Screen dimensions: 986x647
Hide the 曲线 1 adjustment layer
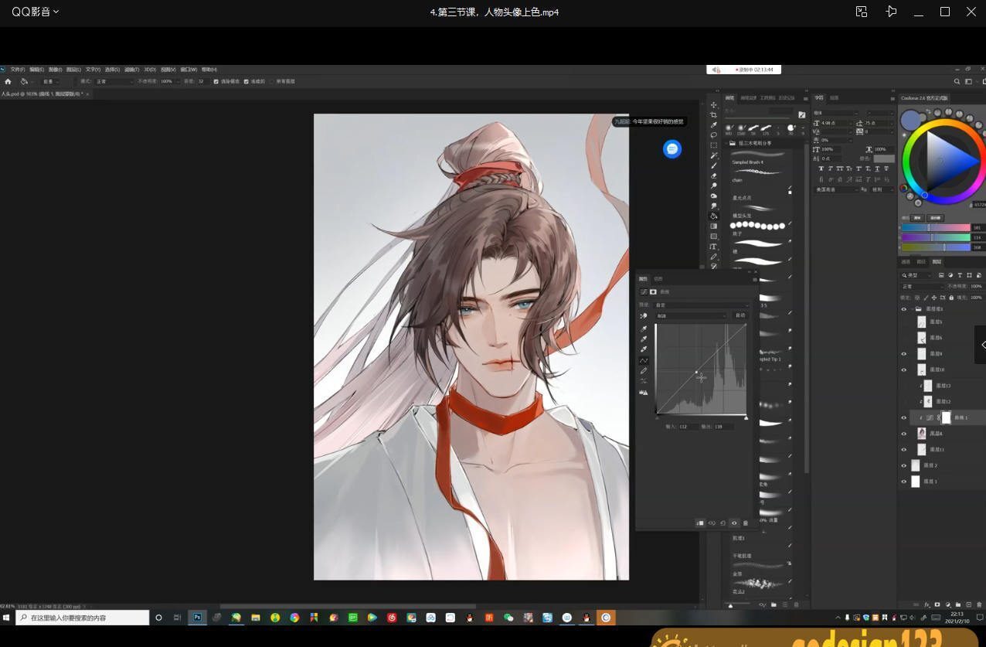(x=904, y=417)
